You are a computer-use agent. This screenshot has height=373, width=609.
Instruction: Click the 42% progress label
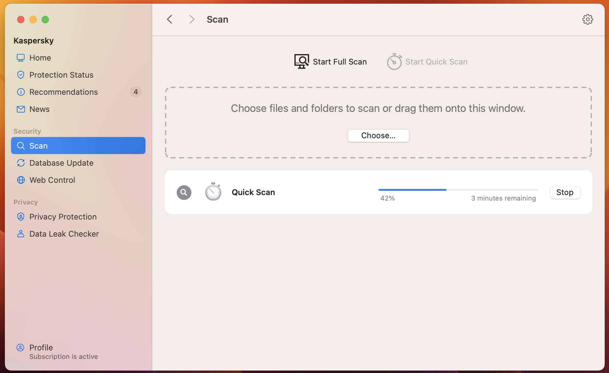pos(388,198)
